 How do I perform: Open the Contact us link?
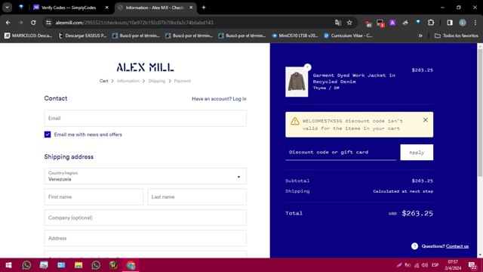click(x=457, y=246)
